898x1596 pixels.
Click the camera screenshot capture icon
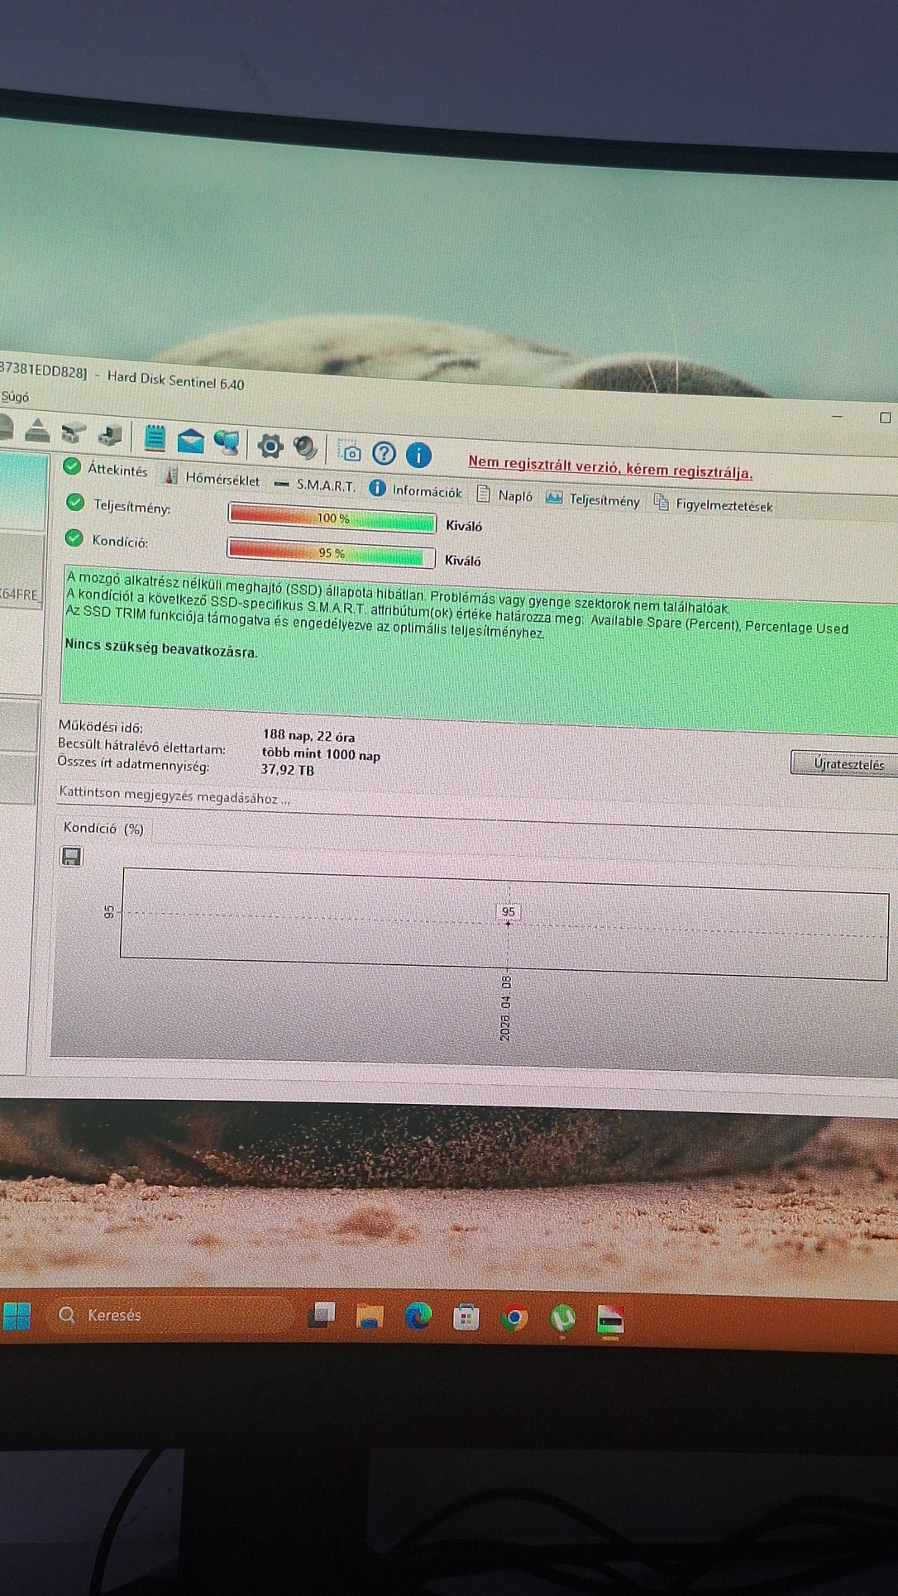351,452
